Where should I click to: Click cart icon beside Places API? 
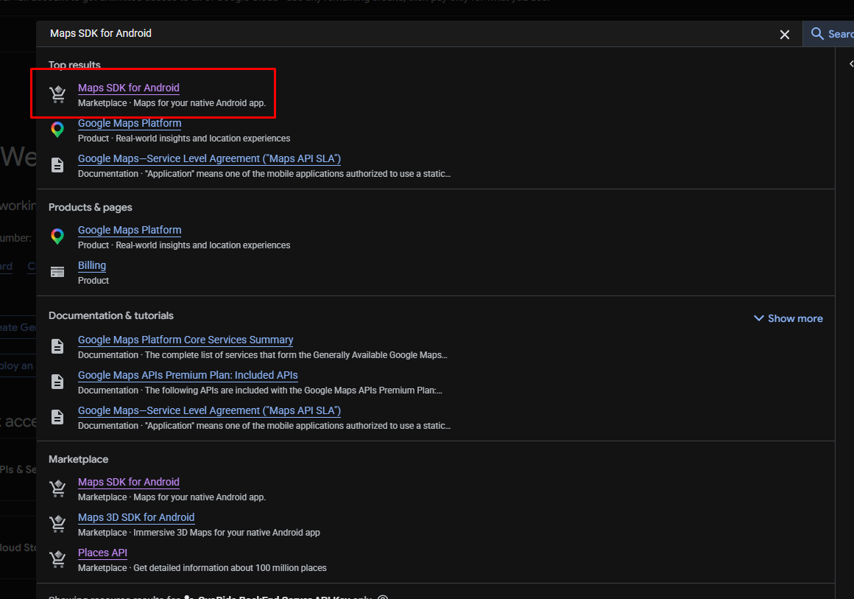(57, 559)
